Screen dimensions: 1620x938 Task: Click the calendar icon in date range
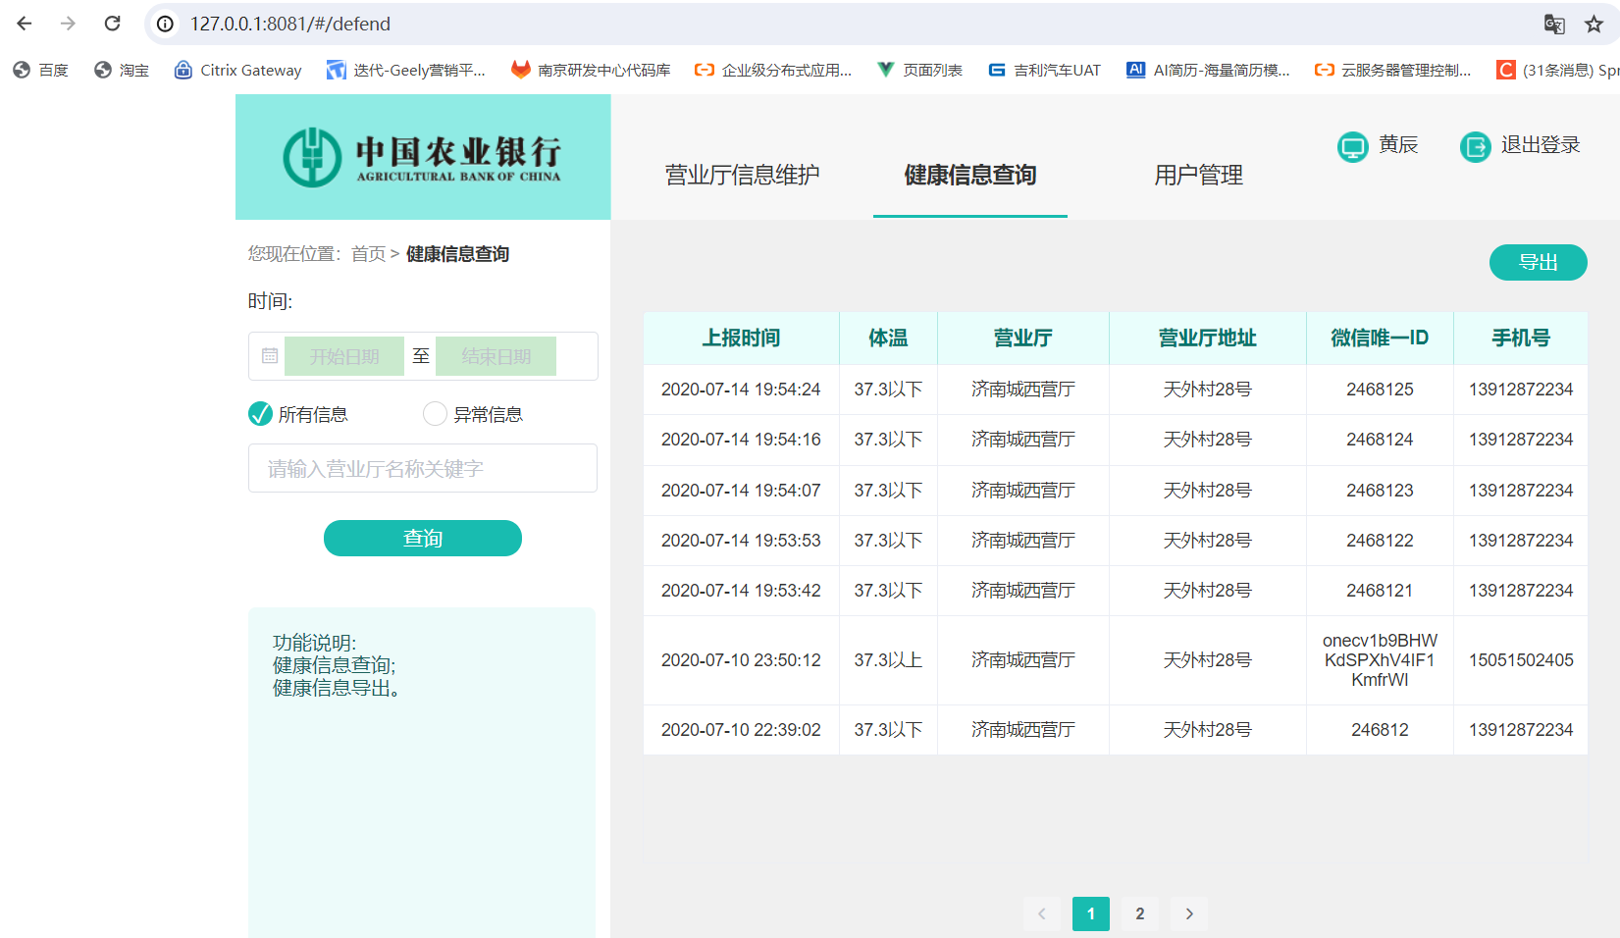point(270,356)
